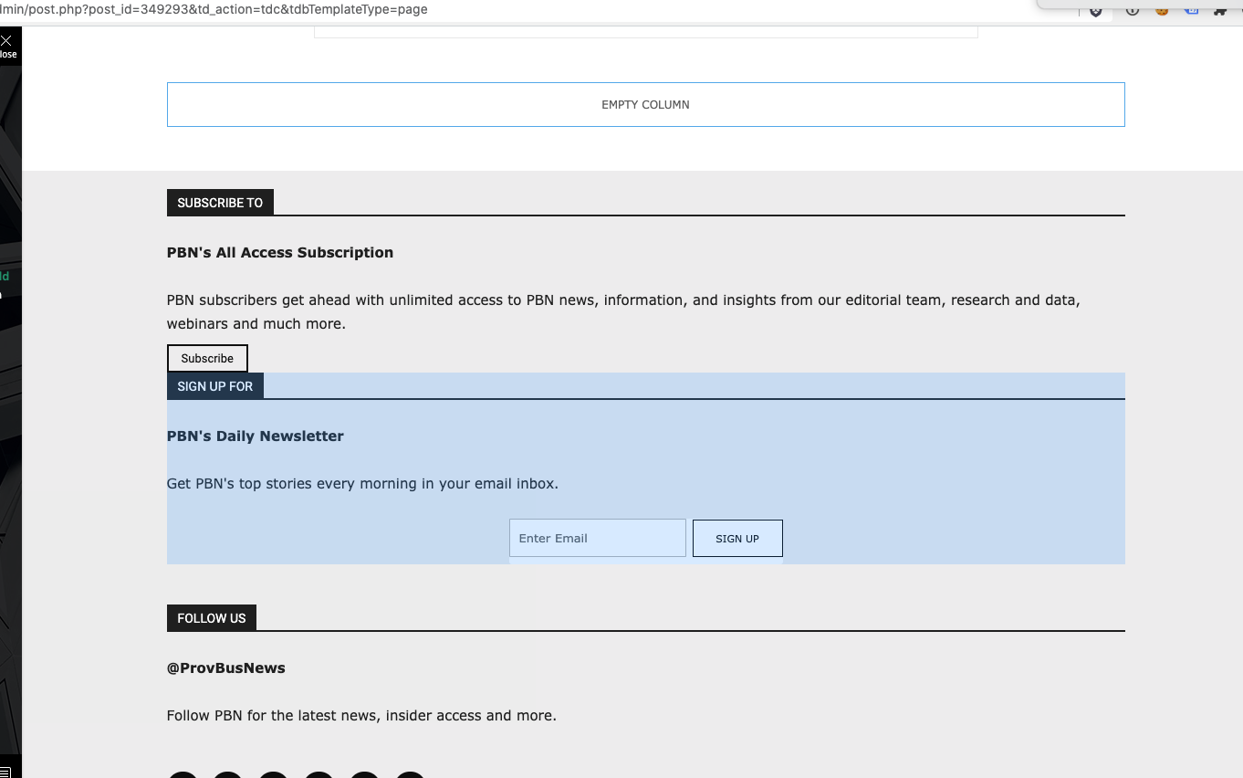Click the 'PBN subscribers get ahead' paragraph

click(623, 312)
